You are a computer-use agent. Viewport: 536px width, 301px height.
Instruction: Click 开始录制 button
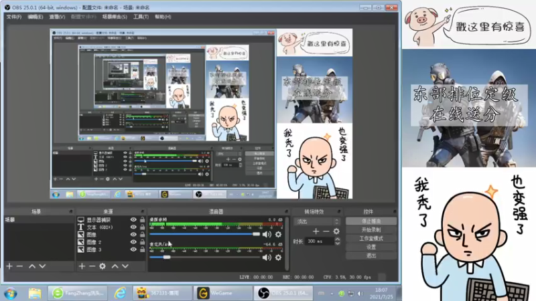click(x=371, y=229)
